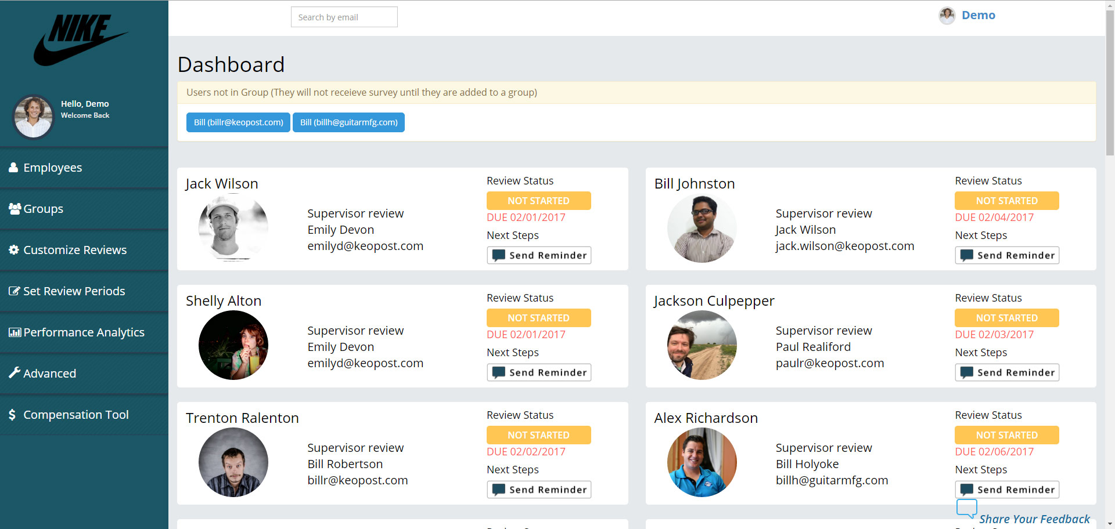Send reminder for Jack Wilson's review

pyautogui.click(x=538, y=255)
